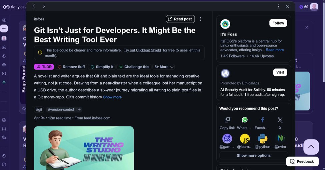Open the squads people icon in sidebar

click(4, 47)
